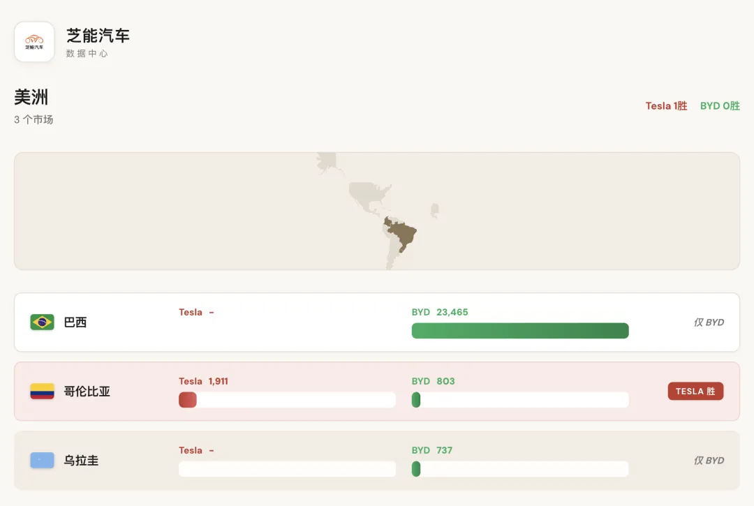754x506 pixels.
Task: Click the empty Tesla bar for Uruguay
Action: [287, 469]
